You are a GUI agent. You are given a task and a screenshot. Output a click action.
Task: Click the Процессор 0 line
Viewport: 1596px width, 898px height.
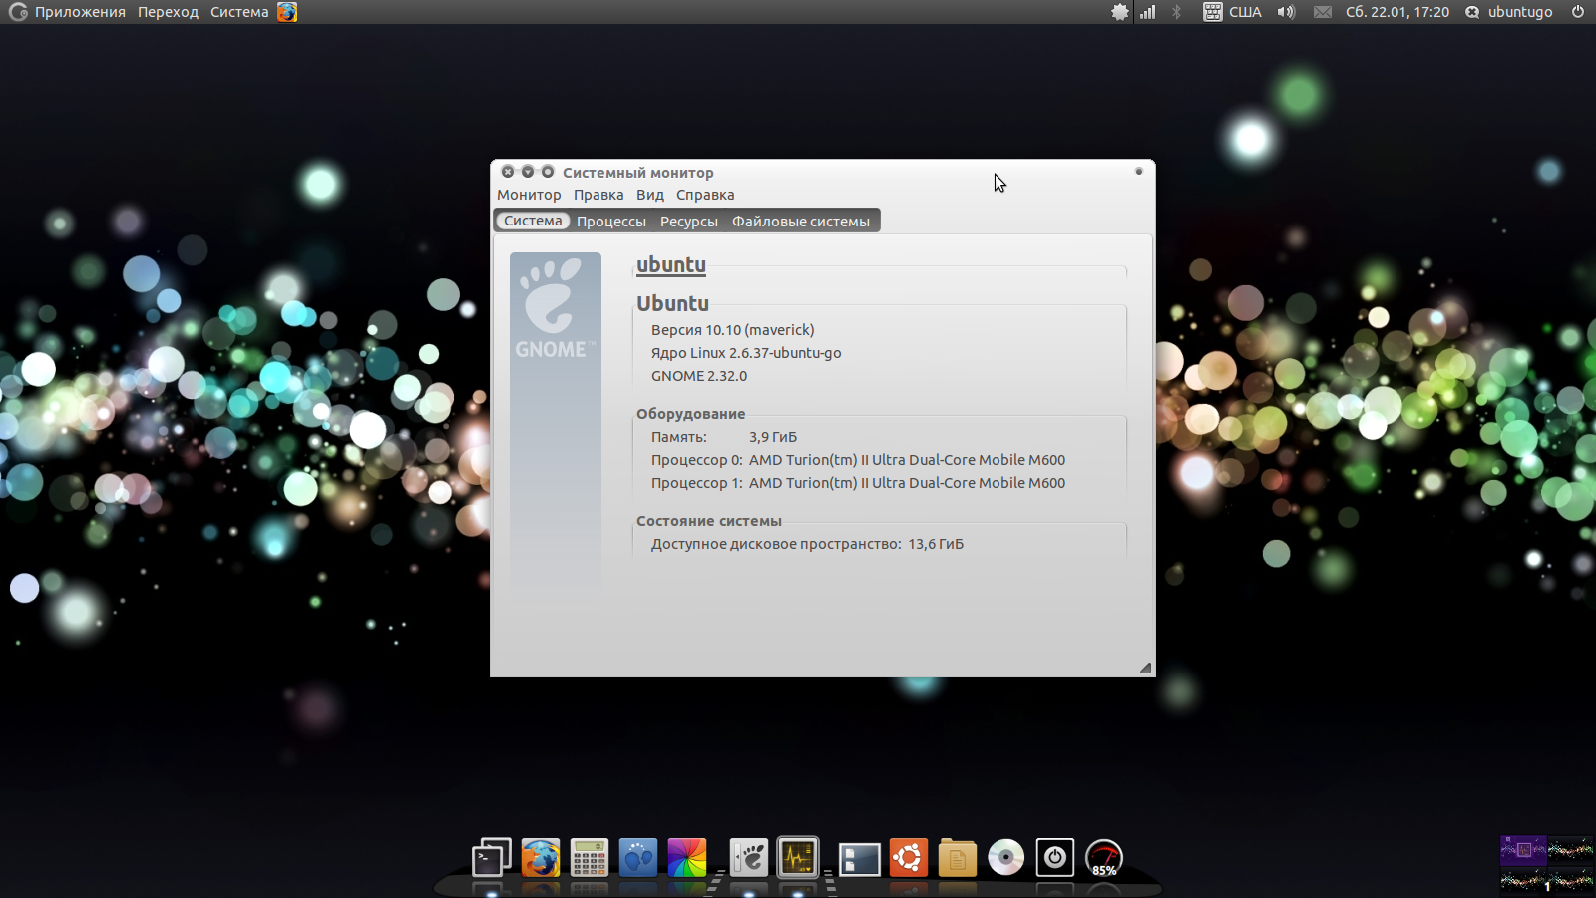click(x=858, y=460)
